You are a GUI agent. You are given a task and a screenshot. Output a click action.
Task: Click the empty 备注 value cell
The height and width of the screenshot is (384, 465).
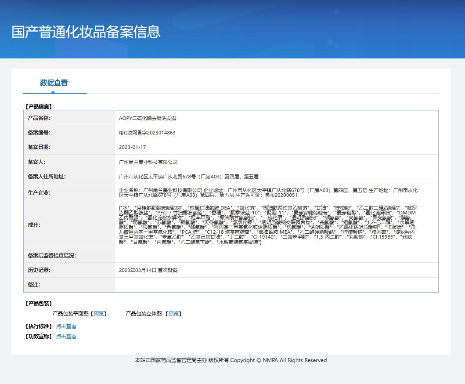pos(276,285)
